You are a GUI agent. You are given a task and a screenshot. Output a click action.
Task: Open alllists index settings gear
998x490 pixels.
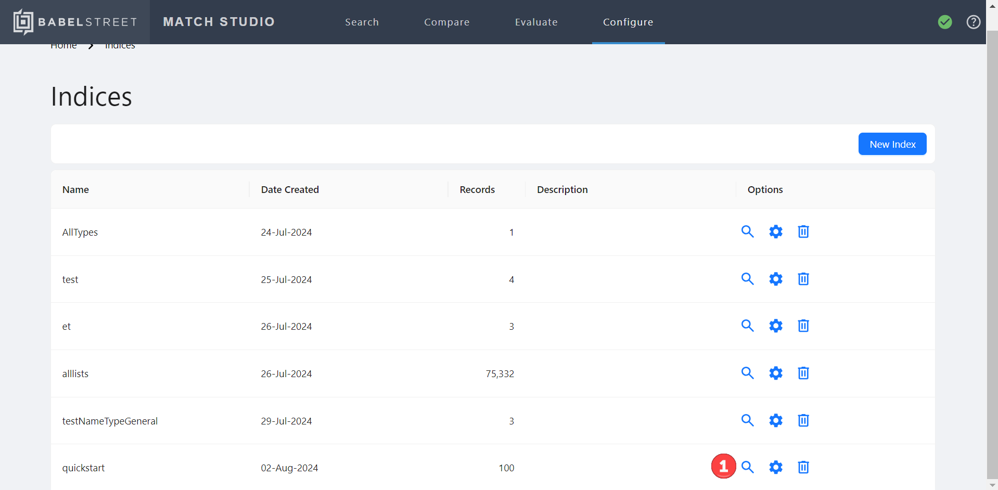click(x=776, y=373)
